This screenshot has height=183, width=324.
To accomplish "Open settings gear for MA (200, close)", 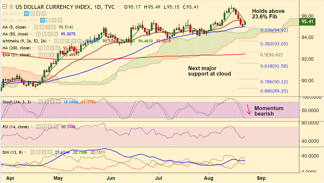I will (46, 48).
